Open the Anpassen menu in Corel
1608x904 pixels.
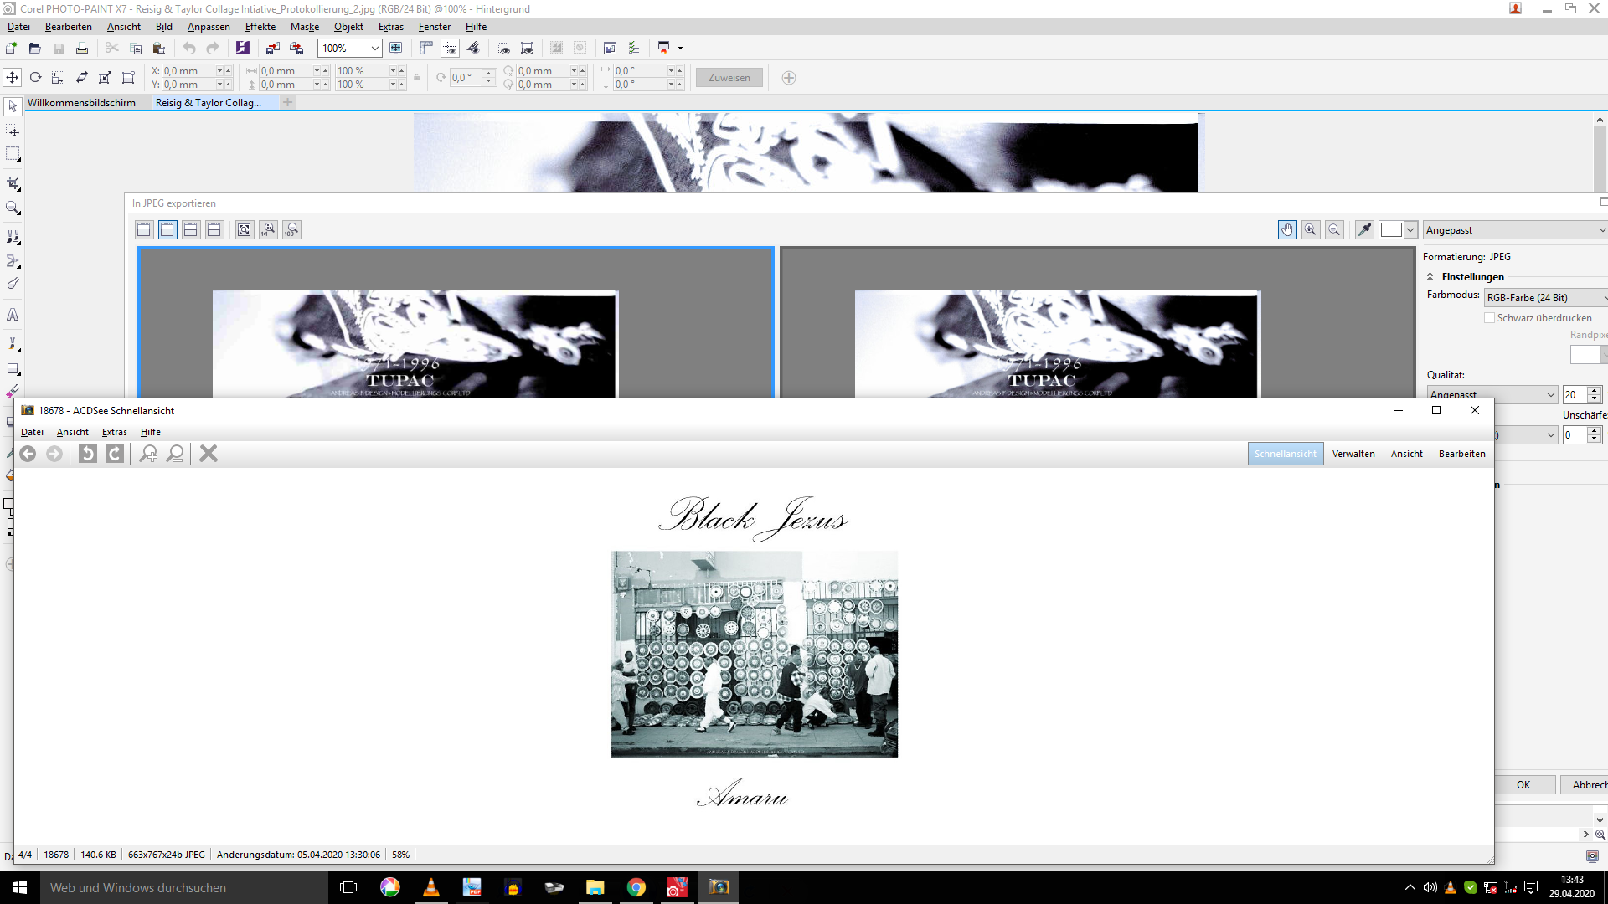[x=209, y=27]
